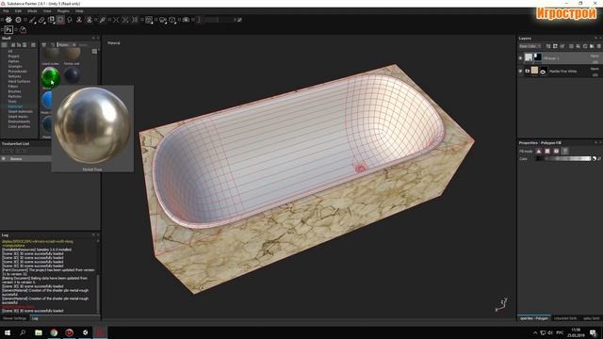Set fill mode to polygon fill
603x339 pixels.
pyautogui.click(x=547, y=151)
